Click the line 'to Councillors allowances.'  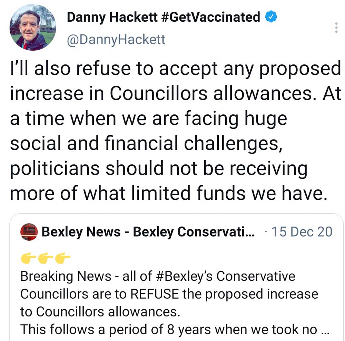(x=100, y=312)
